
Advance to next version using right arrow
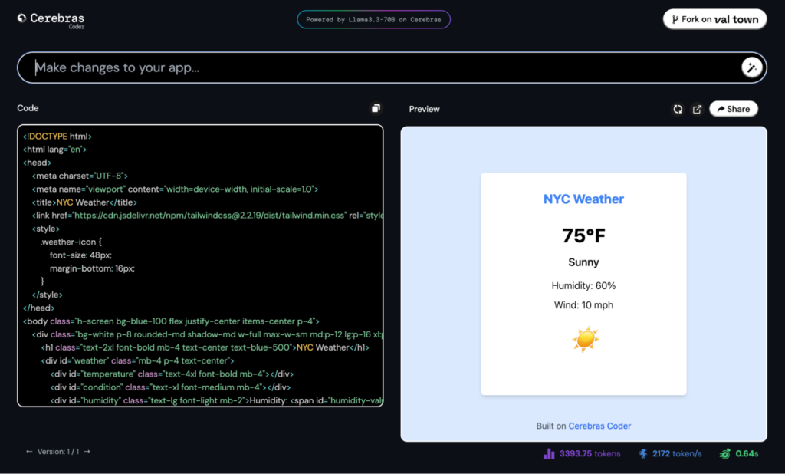pyautogui.click(x=87, y=452)
